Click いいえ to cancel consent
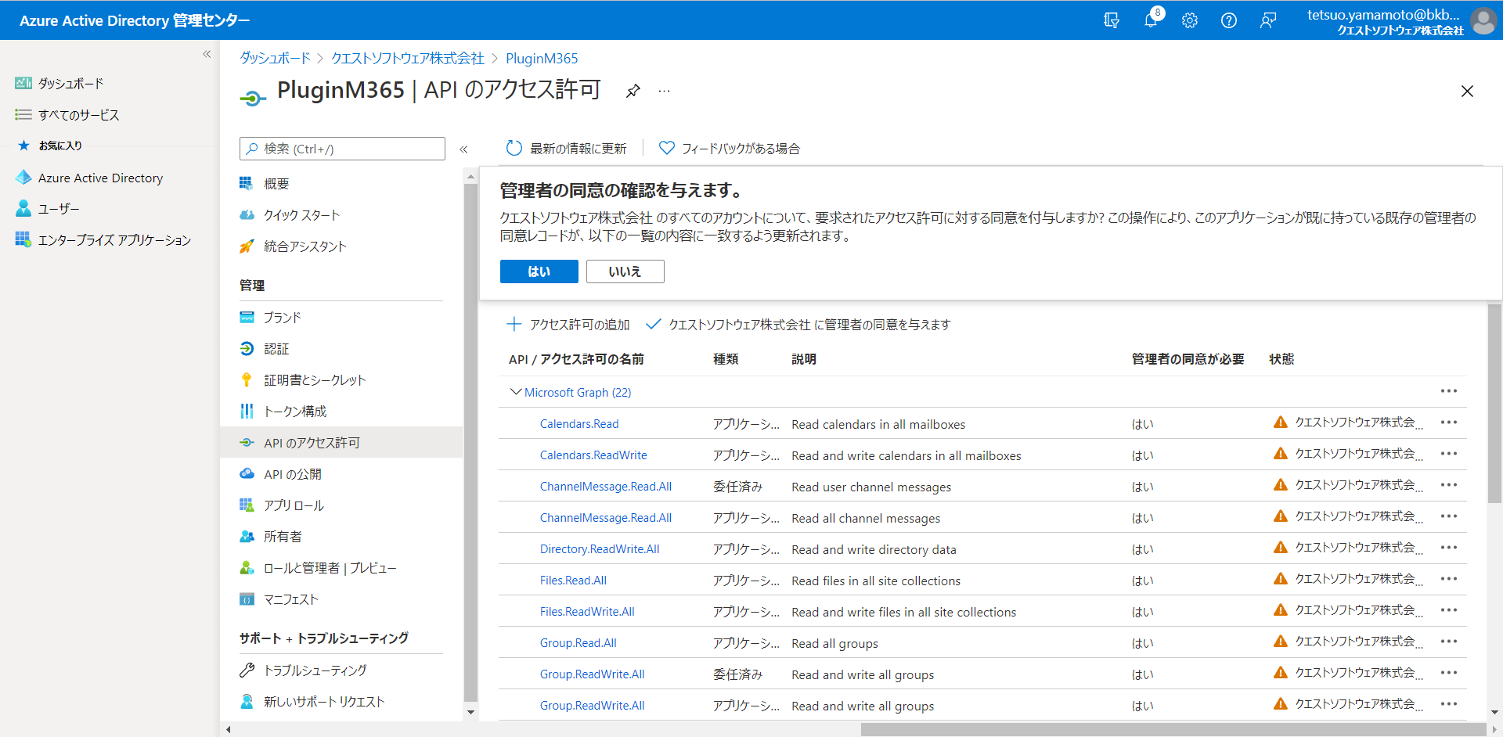The width and height of the screenshot is (1503, 737). point(625,271)
